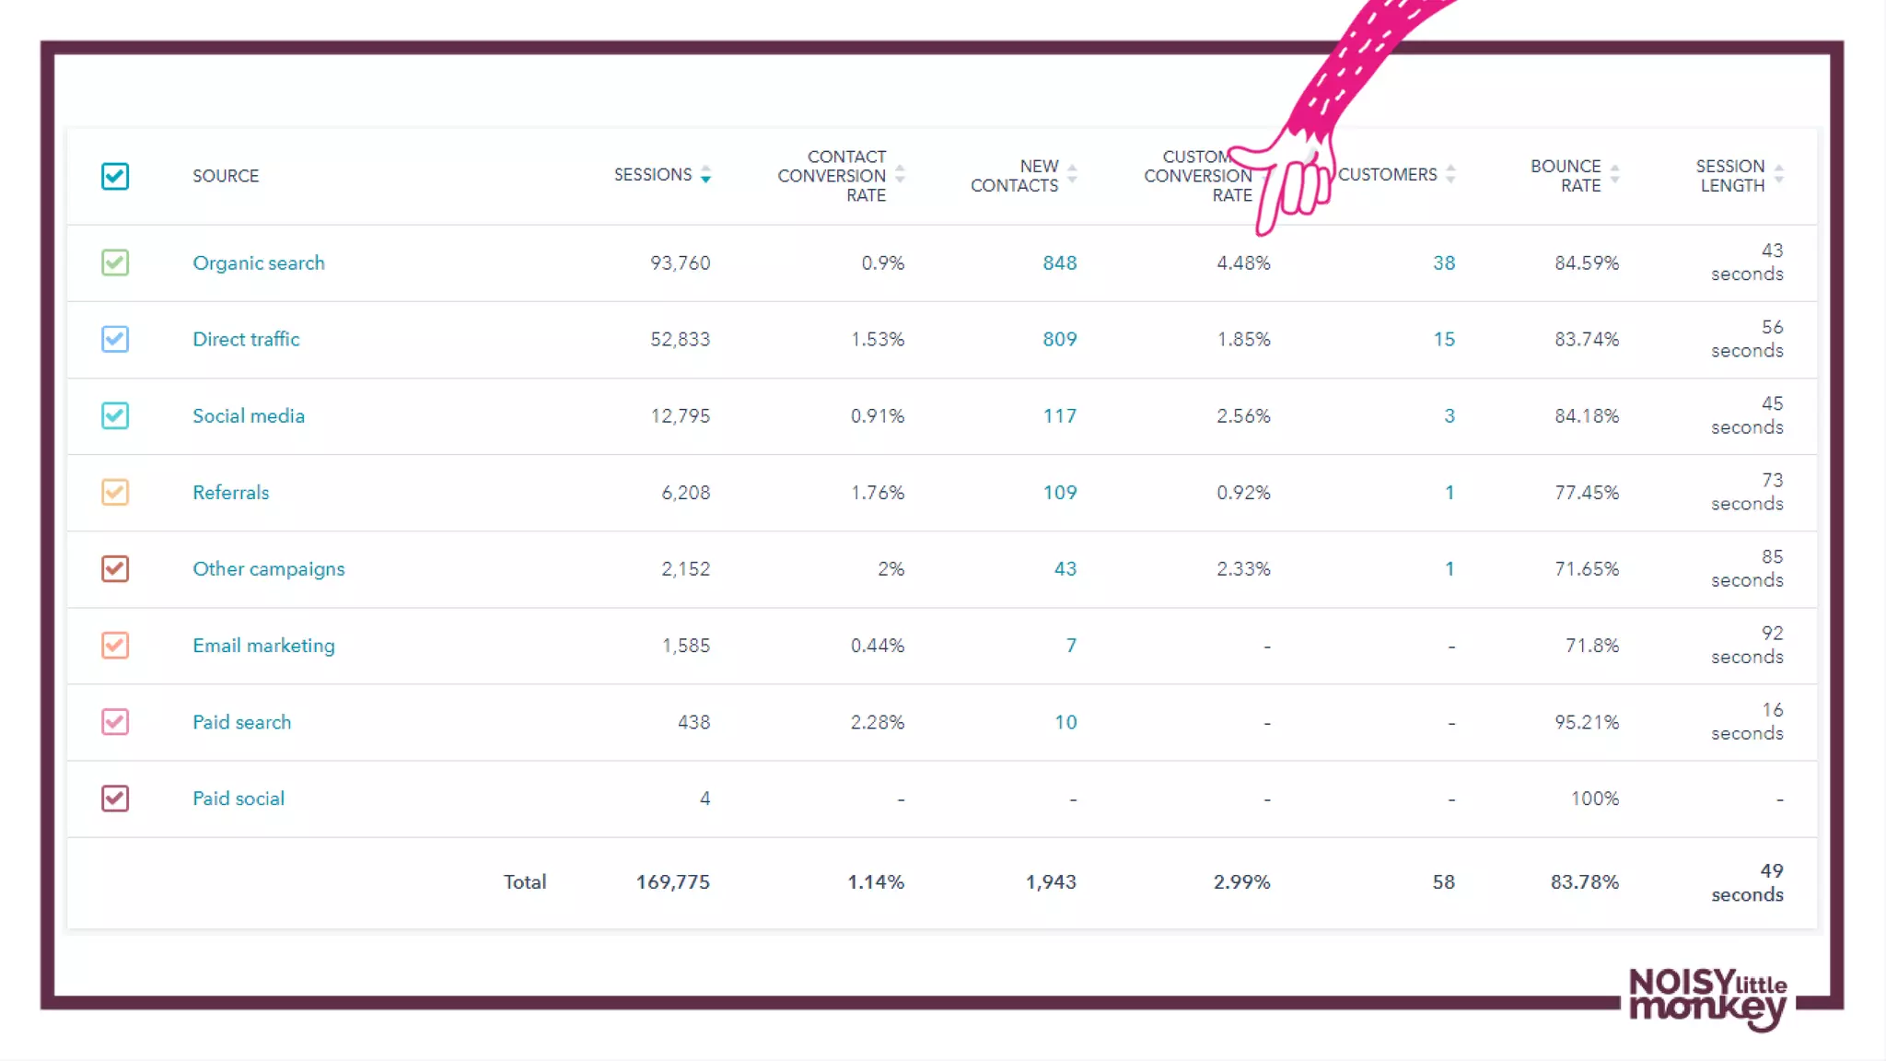Click the Sessions column sort arrow

point(705,174)
